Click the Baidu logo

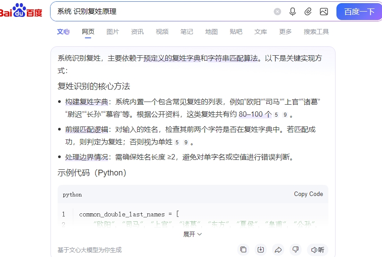click(21, 11)
